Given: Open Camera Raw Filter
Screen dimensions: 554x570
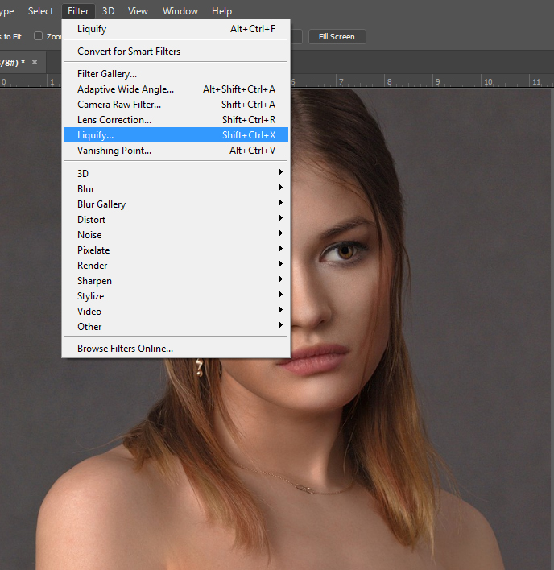Looking at the screenshot, I should pos(119,105).
